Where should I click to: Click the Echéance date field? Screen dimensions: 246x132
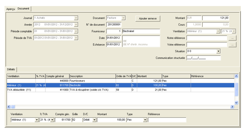tap(114, 45)
